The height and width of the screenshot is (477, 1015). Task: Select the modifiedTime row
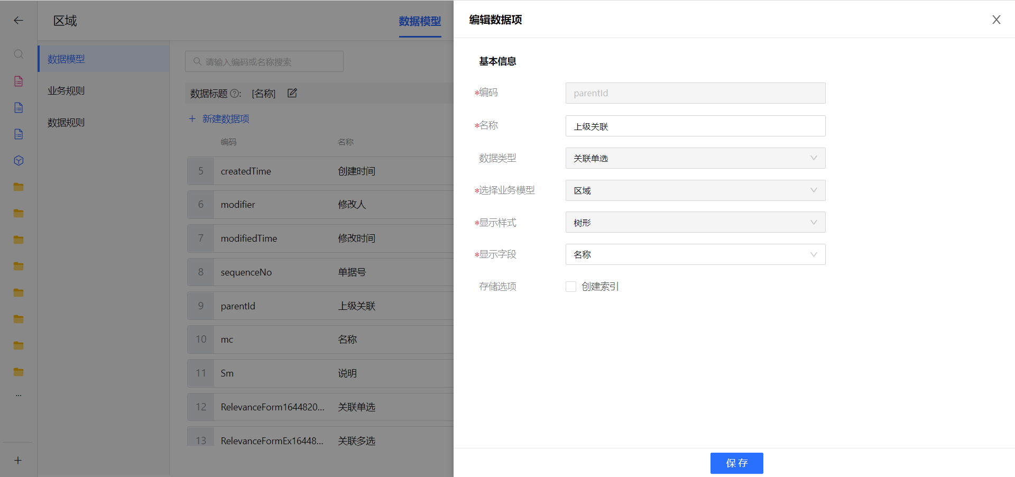(x=320, y=238)
